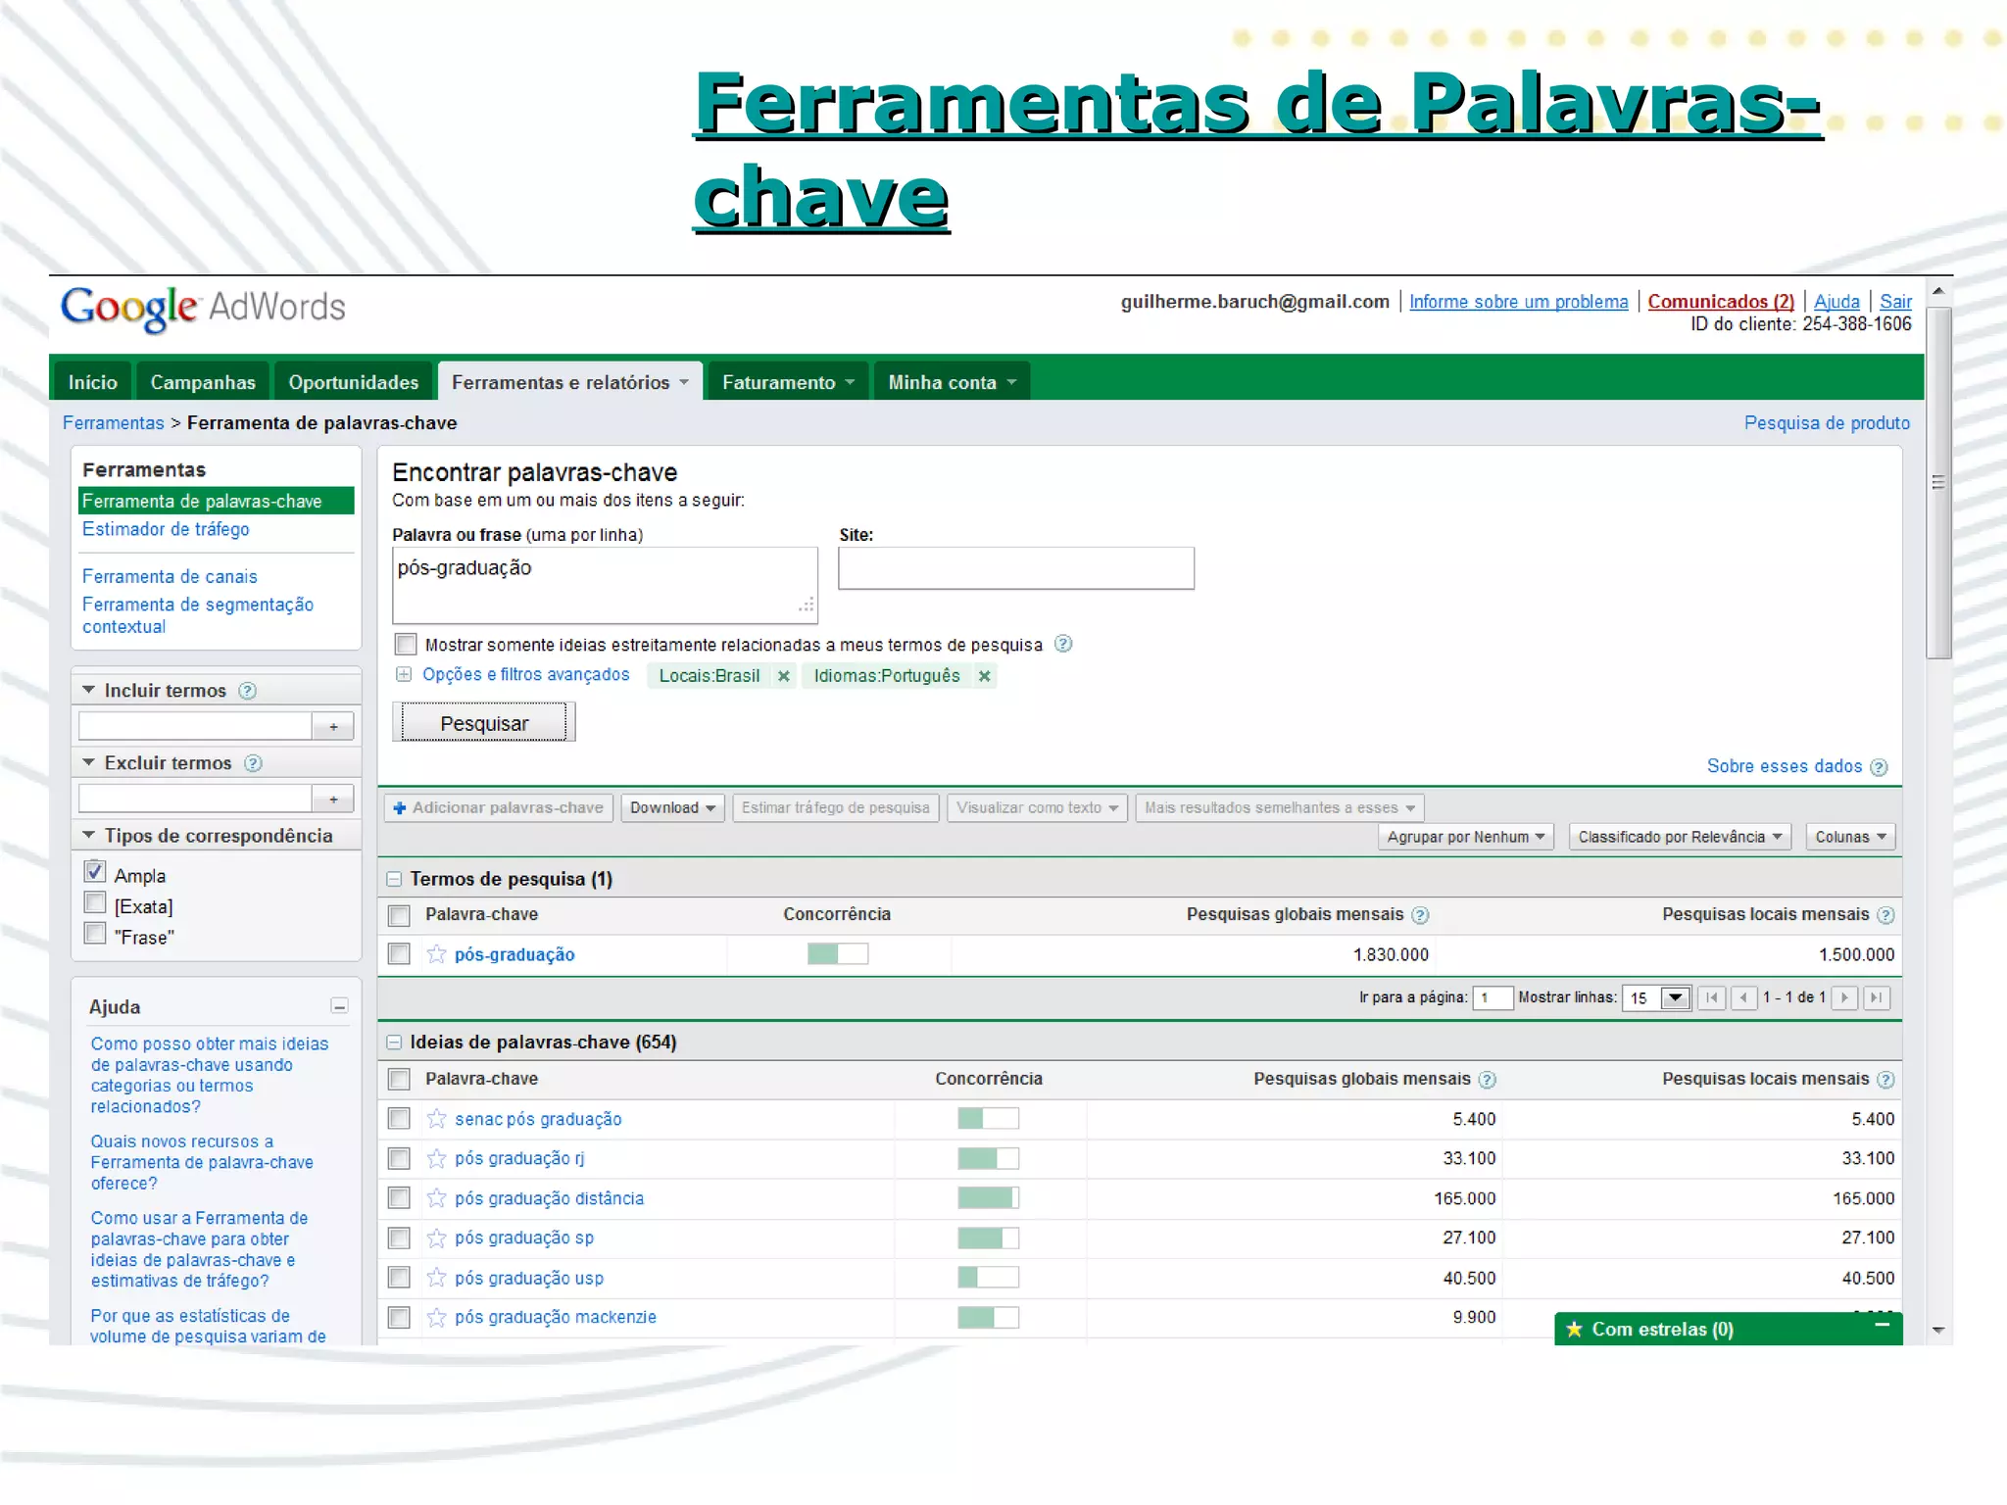
Task: Check Mostrar somente ideias estreitamente relacionadas
Action: tap(406, 644)
